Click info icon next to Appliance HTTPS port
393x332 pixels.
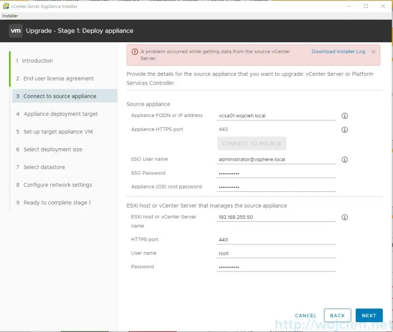(344, 129)
